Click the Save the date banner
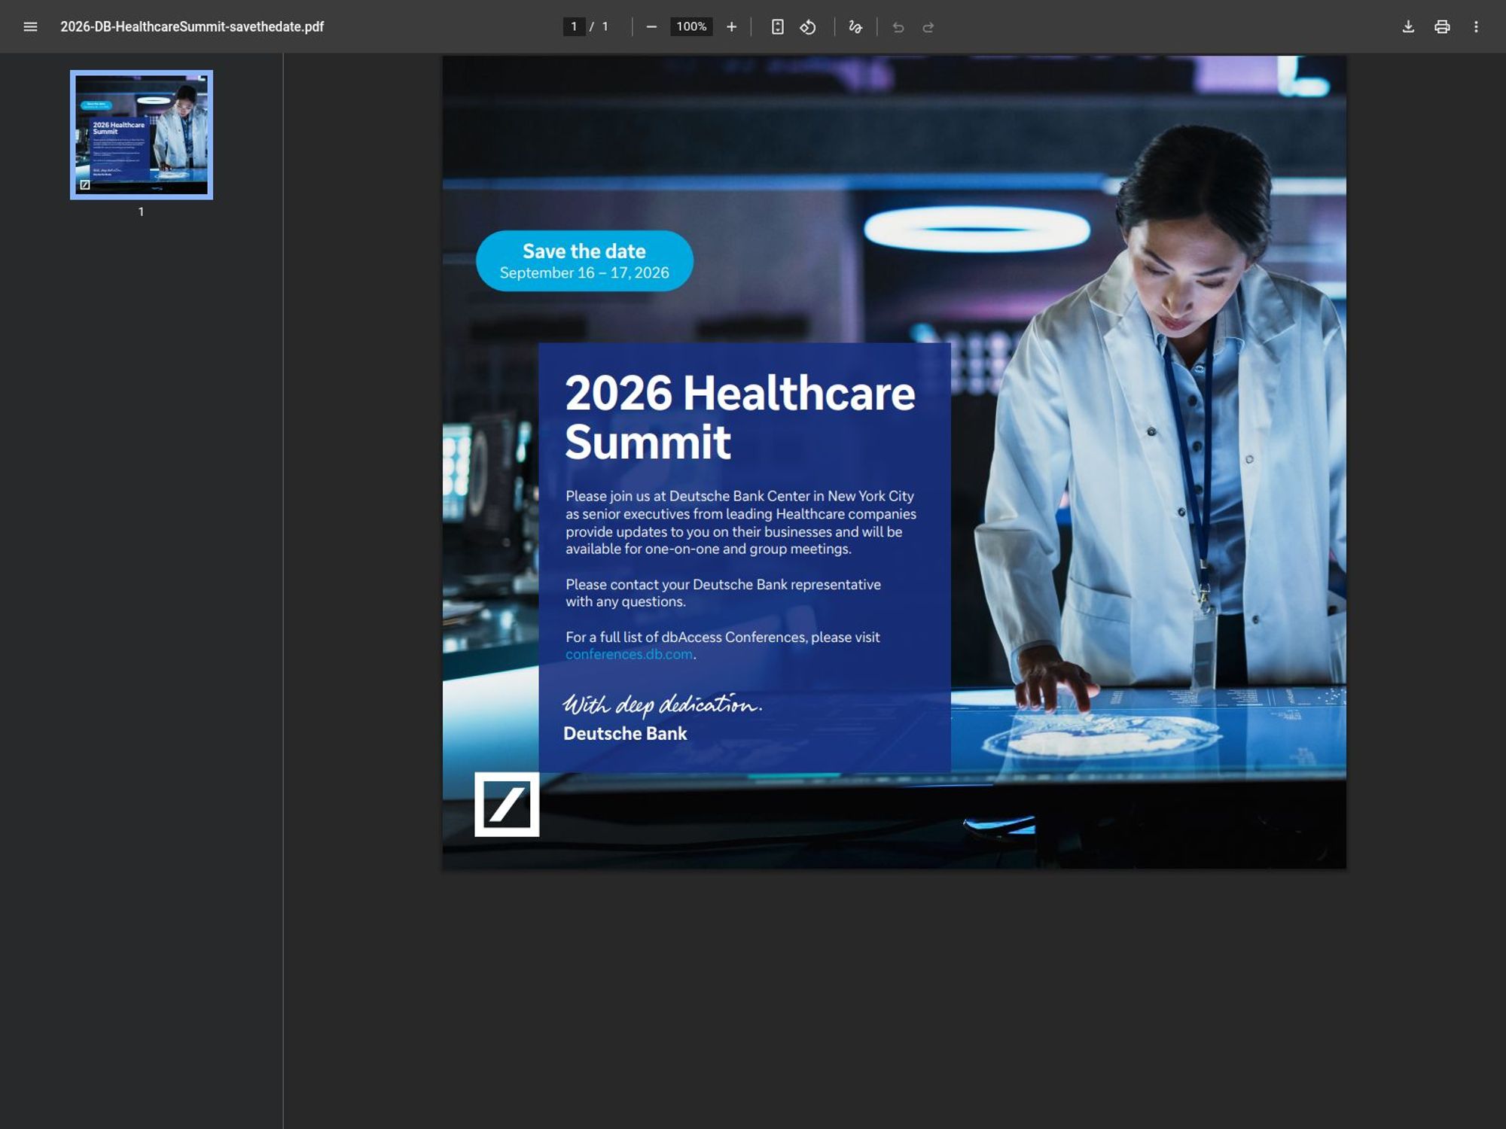Screen dimensions: 1506x1129 click(x=584, y=260)
